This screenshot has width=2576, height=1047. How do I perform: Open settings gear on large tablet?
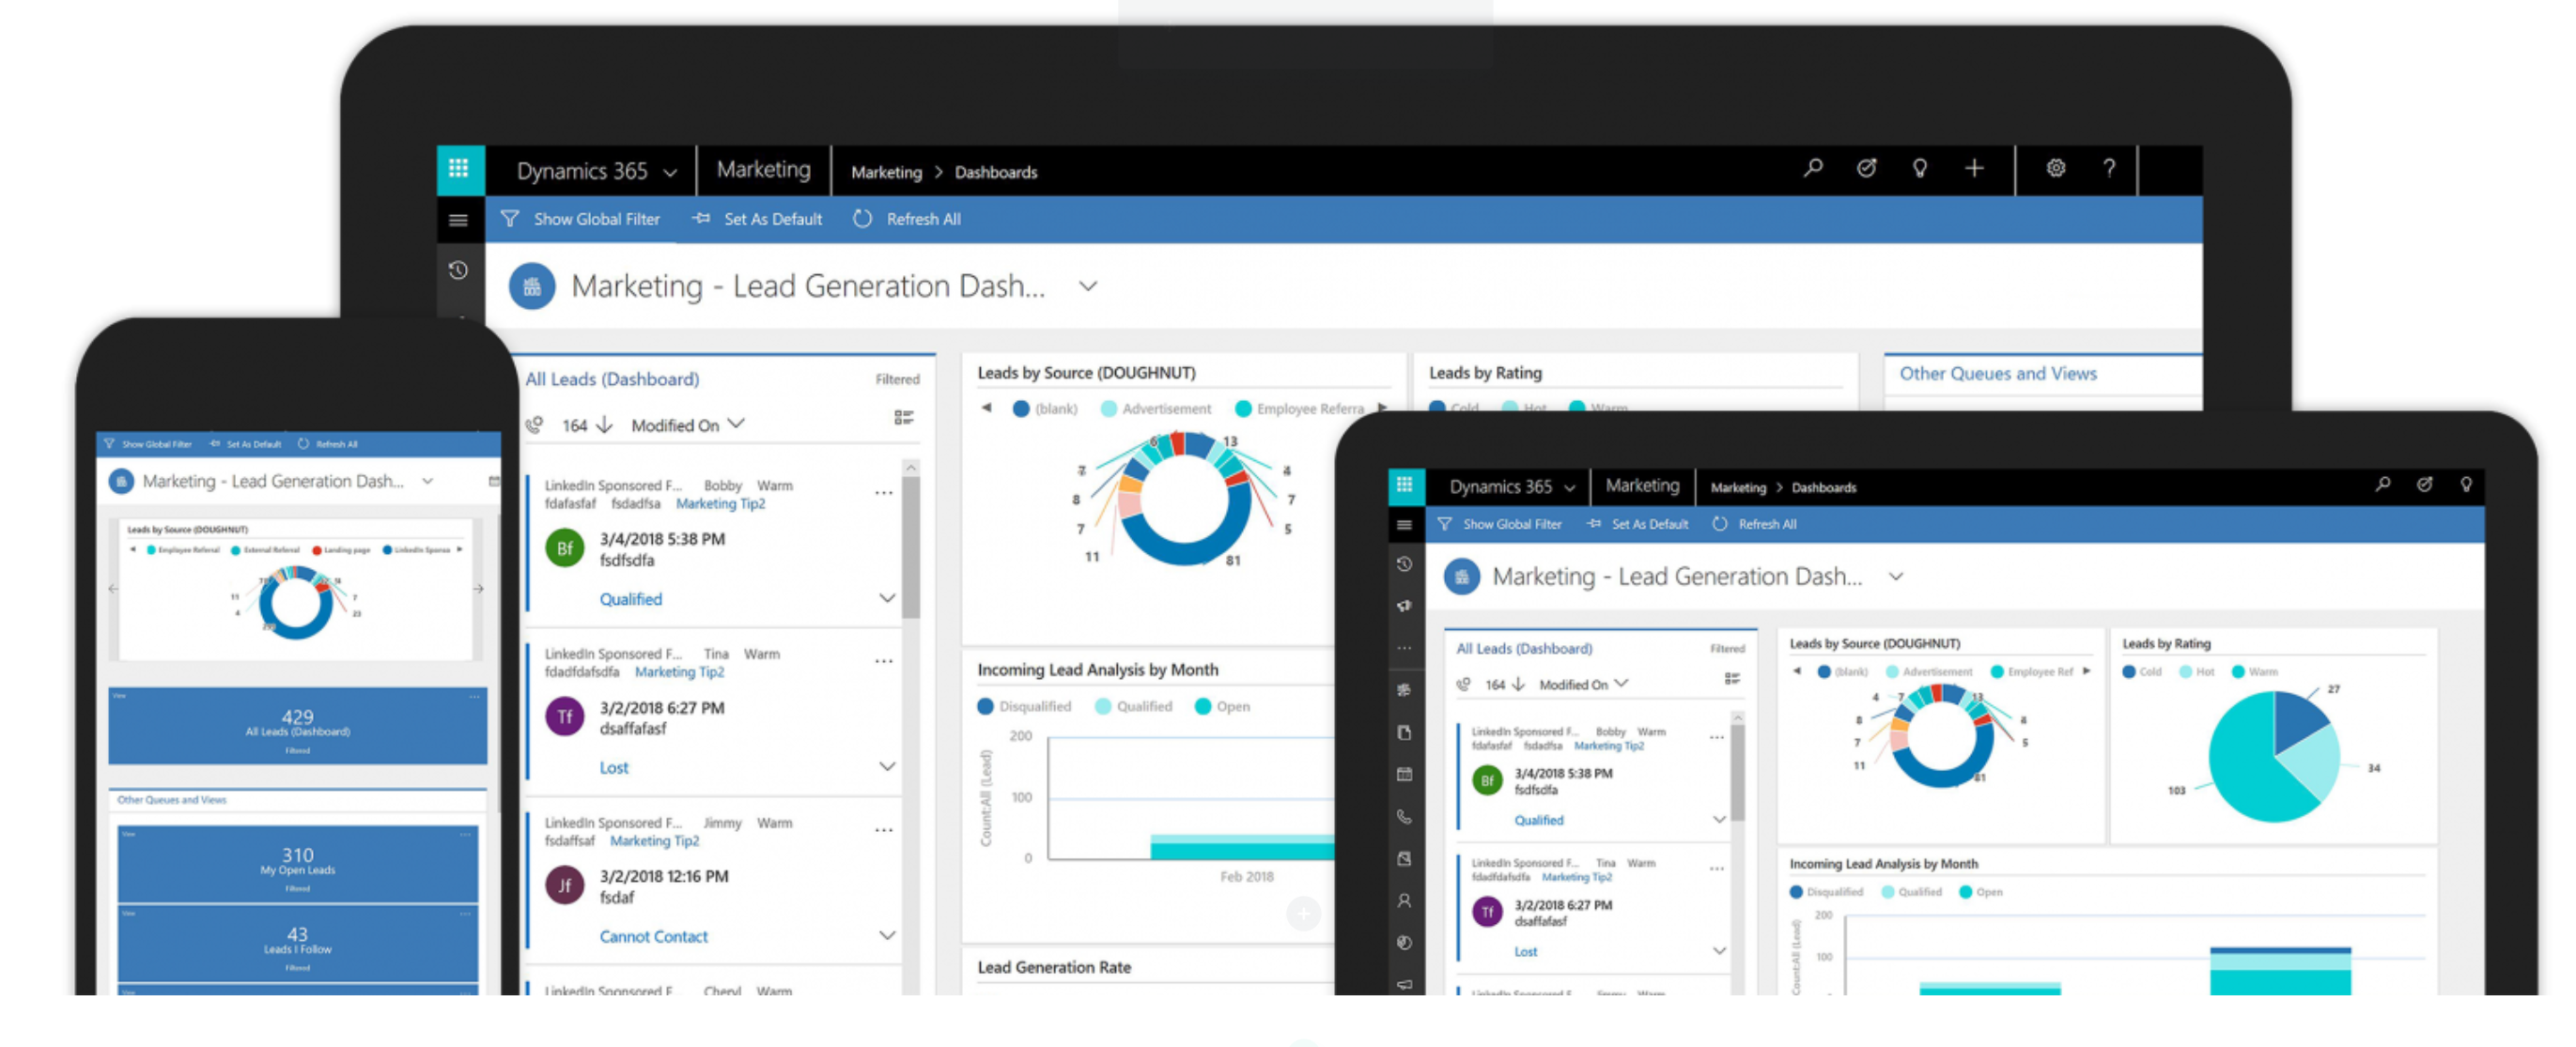point(2055,168)
